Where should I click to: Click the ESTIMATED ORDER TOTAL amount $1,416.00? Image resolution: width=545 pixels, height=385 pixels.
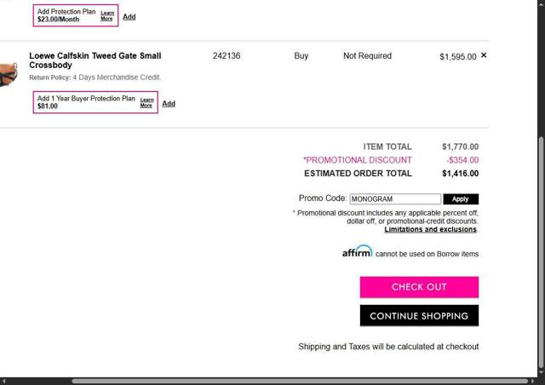pos(460,173)
